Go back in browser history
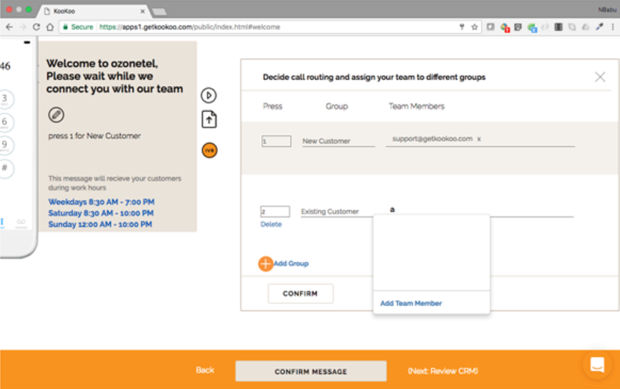This screenshot has width=620, height=389. (x=9, y=27)
